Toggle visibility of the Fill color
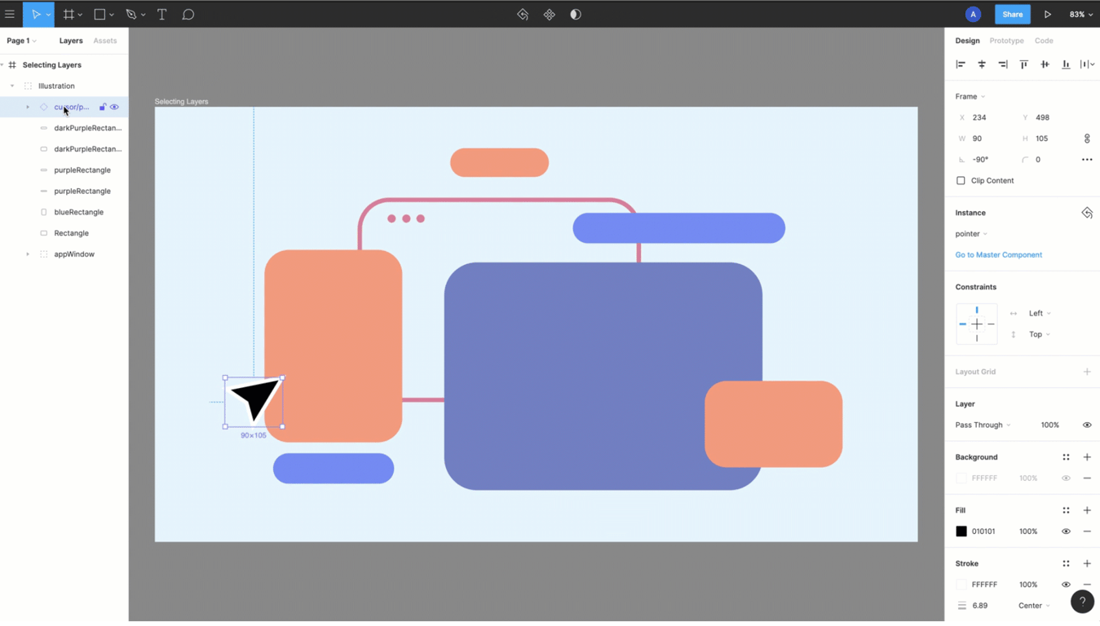 (1066, 531)
